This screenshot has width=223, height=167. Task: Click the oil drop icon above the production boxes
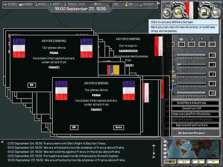coord(202,38)
